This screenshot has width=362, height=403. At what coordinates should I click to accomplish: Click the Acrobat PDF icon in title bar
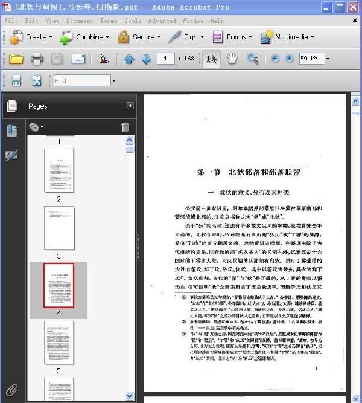[x=7, y=7]
